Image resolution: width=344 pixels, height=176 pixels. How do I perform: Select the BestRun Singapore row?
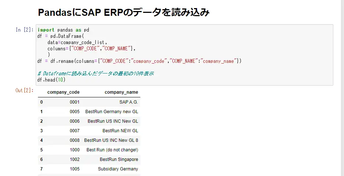pos(89,159)
